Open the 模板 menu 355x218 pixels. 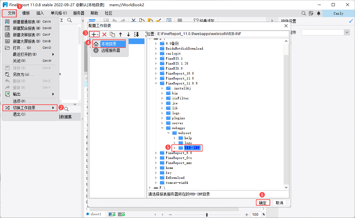[26, 13]
